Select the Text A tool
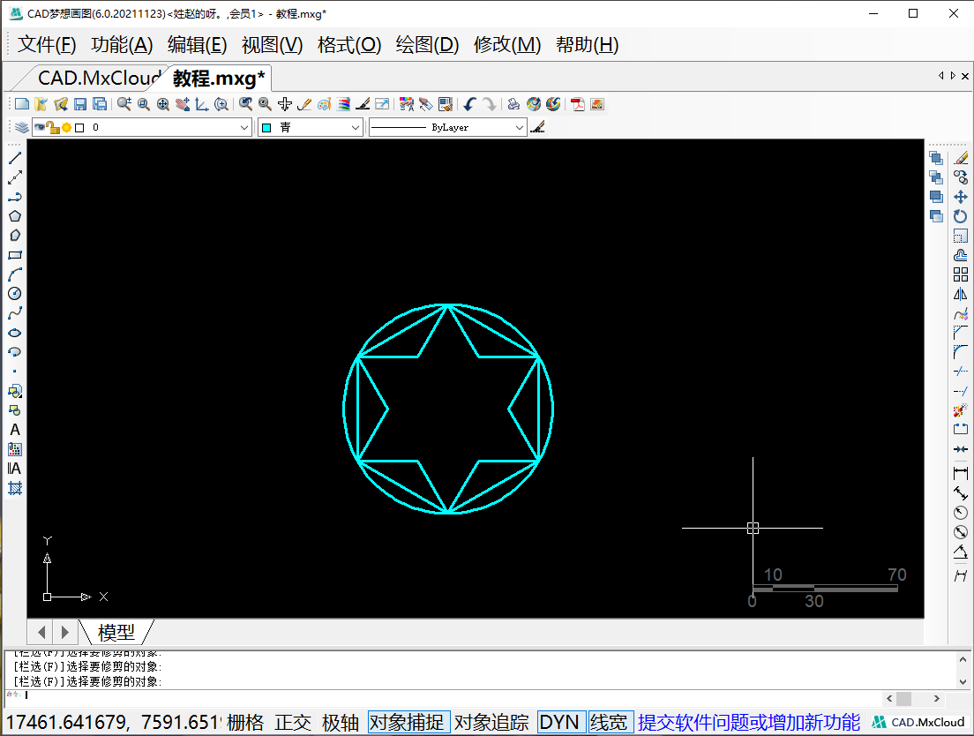The image size is (974, 736). [x=15, y=430]
